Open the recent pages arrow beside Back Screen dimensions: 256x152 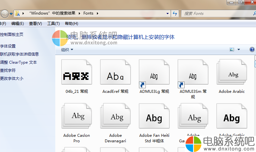(x=11, y=14)
